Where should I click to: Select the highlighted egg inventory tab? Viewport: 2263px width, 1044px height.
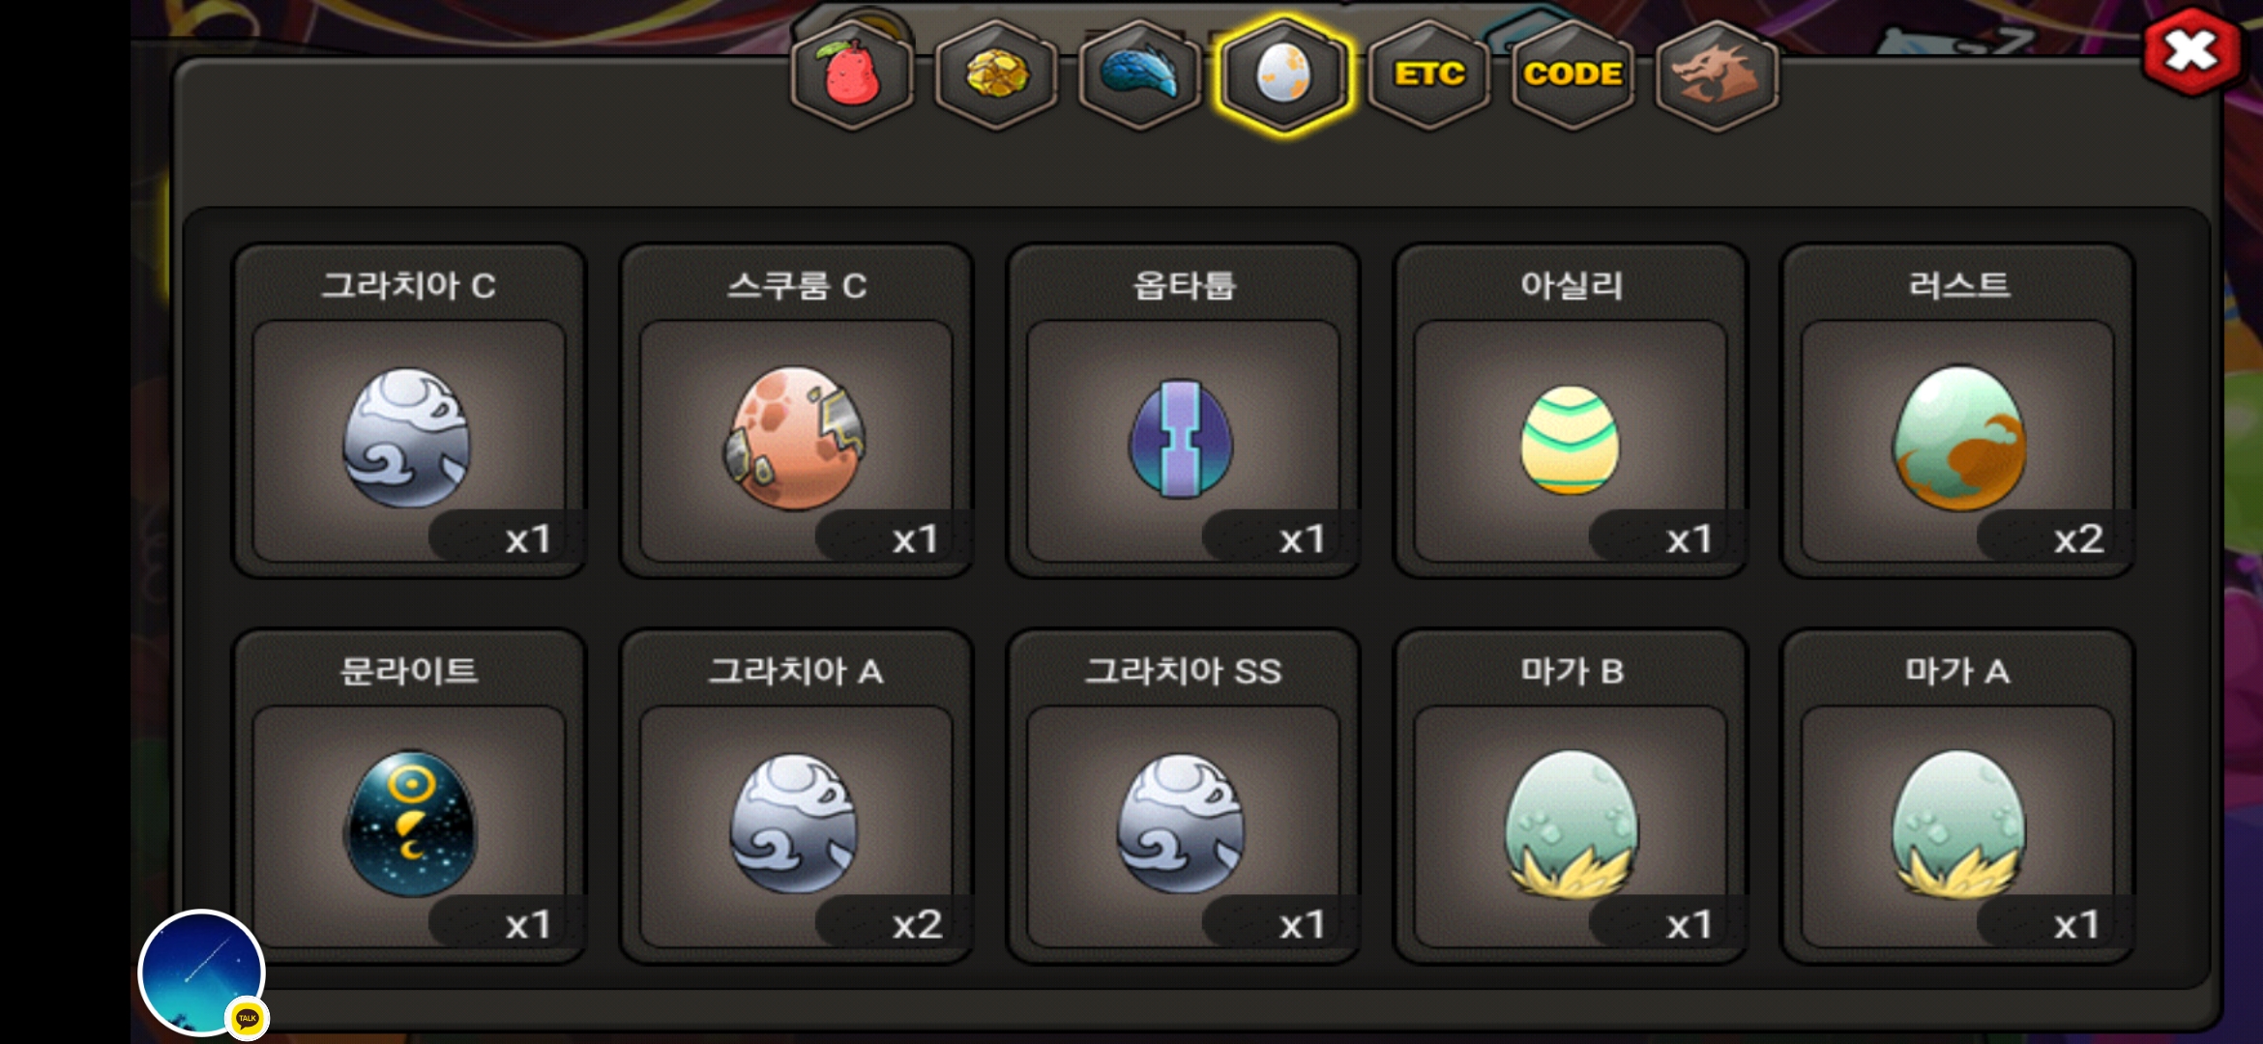[x=1283, y=74]
